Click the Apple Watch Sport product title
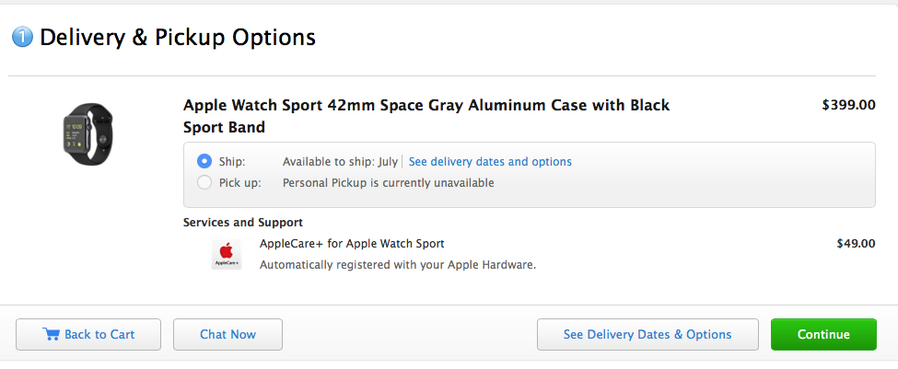Viewport: 898px width, 369px height. 426,115
